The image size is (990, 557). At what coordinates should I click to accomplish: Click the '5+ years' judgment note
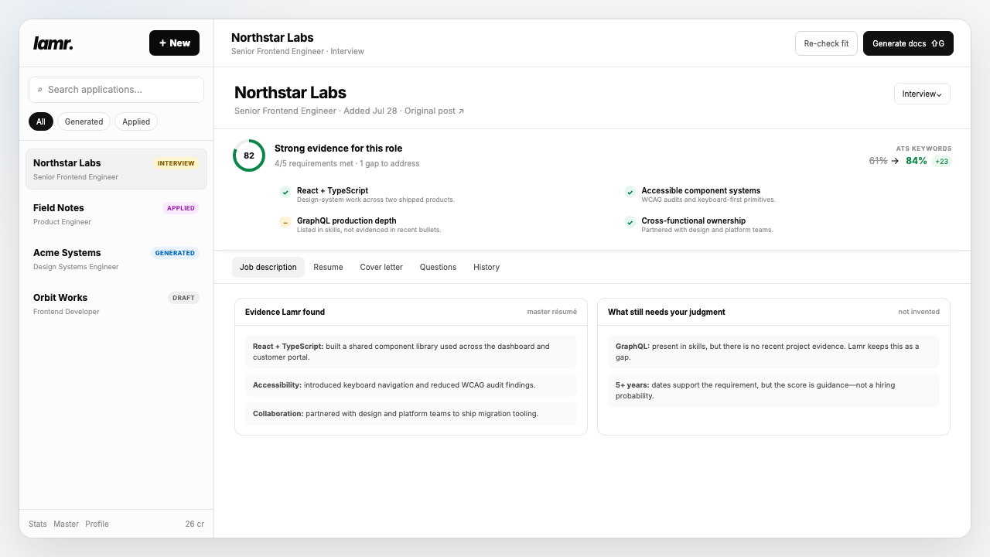click(773, 391)
